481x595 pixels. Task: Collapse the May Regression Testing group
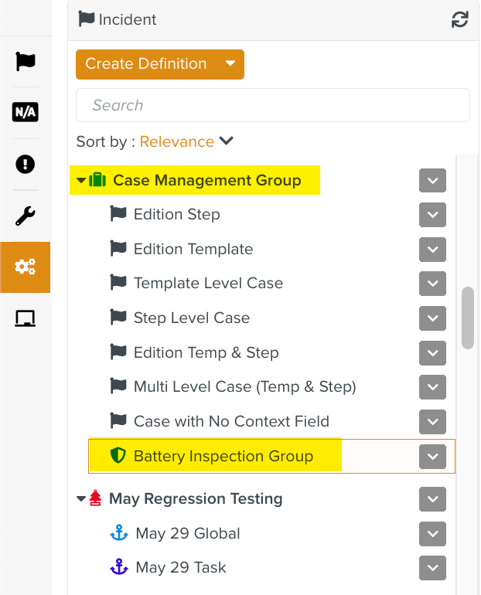click(81, 499)
